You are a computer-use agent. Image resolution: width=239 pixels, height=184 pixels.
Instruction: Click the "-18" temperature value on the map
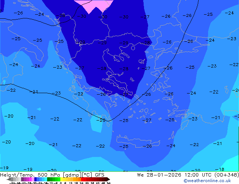pos(219,169)
